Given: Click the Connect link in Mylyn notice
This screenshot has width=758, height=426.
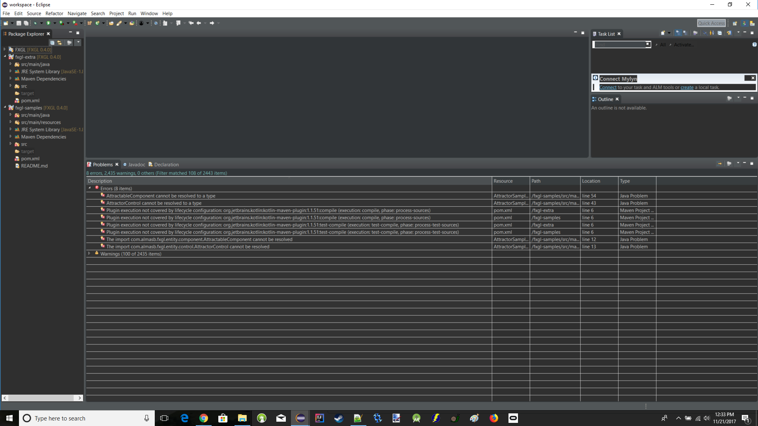Looking at the screenshot, I should click(x=608, y=88).
